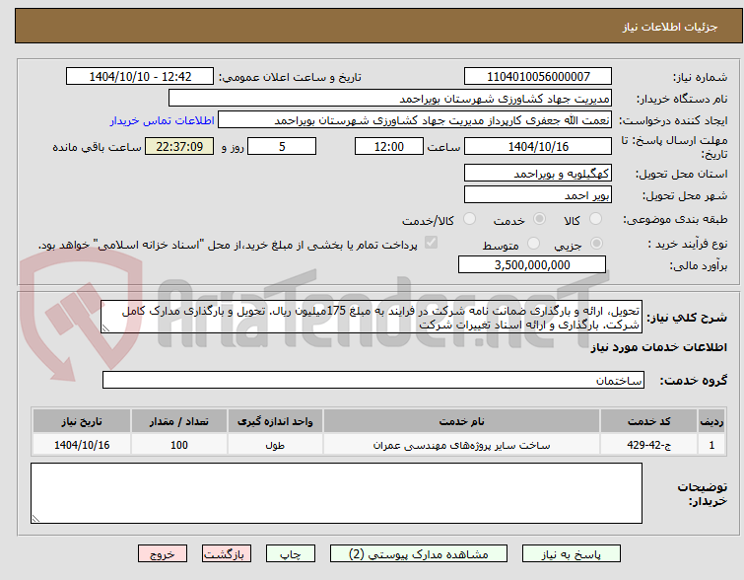This screenshot has width=744, height=580.
Task: Click the ردیف column header
Action: pos(711,421)
